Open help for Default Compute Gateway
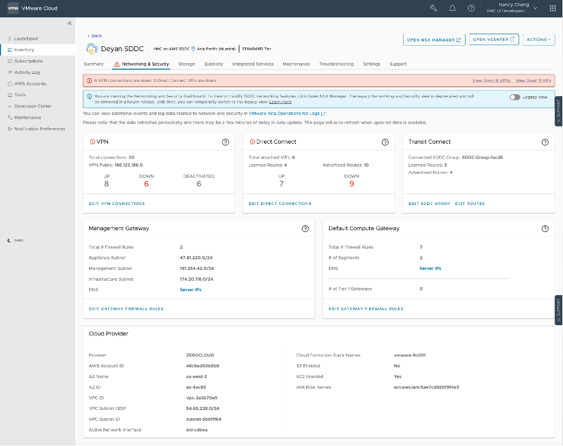 [545, 228]
